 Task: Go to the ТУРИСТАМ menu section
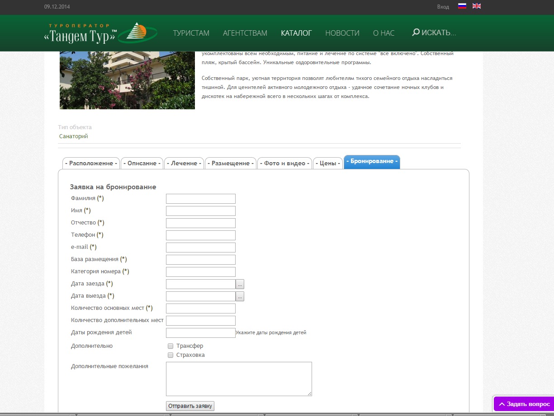tap(191, 33)
